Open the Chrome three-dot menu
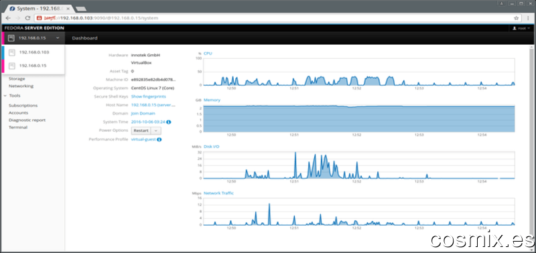The height and width of the screenshot is (253, 536). (528, 18)
